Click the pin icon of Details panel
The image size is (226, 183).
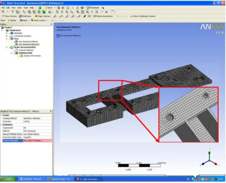pyautogui.click(x=51, y=111)
